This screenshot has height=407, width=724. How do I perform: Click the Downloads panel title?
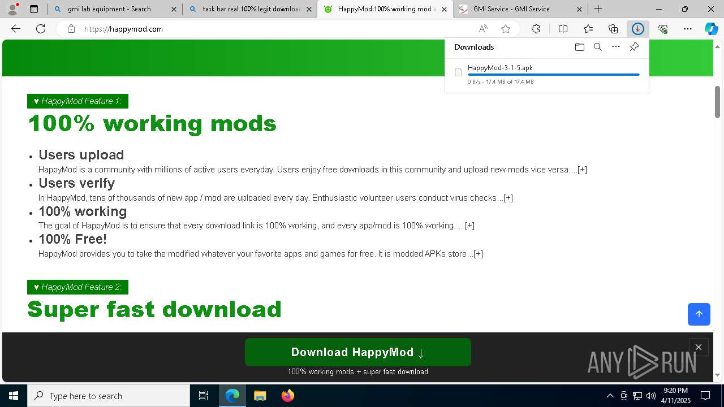[x=474, y=47]
